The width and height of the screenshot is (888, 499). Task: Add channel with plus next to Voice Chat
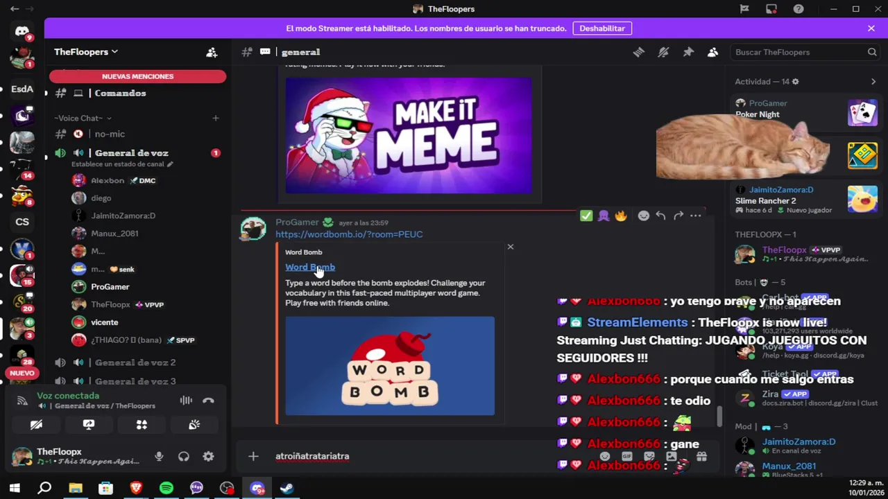[x=215, y=119]
